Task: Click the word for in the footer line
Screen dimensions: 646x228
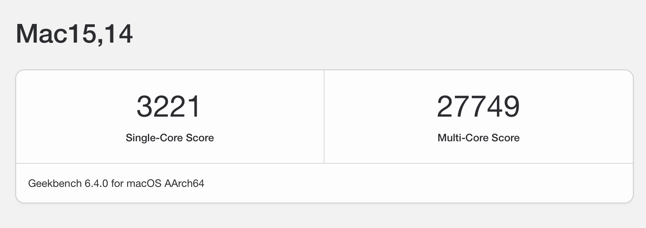Action: click(117, 184)
